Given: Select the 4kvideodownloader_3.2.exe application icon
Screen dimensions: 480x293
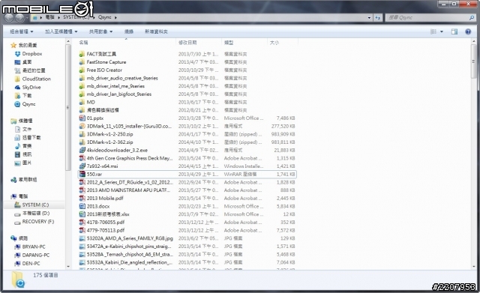Looking at the screenshot, I should [82, 150].
